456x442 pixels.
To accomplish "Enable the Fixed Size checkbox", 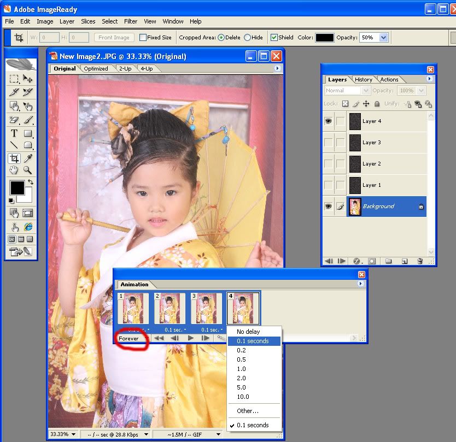I will coord(143,38).
